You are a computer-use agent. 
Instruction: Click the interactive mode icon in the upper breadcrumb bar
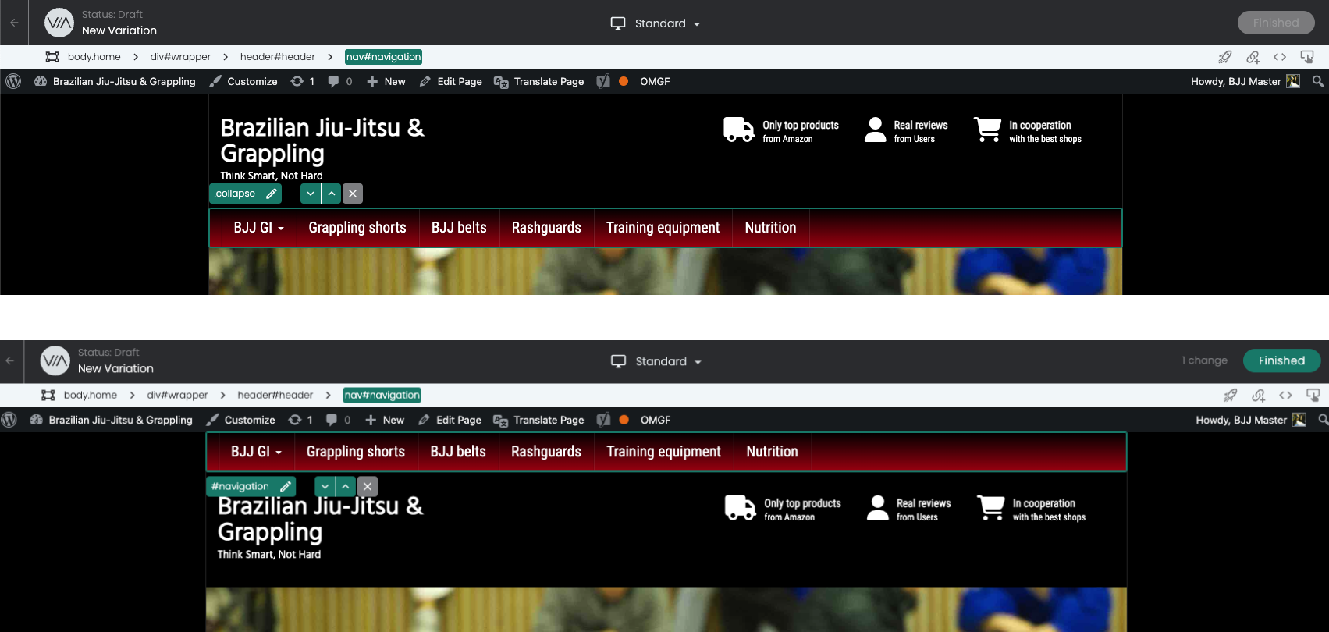pos(1307,57)
